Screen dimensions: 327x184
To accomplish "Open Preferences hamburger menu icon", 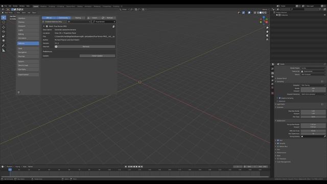I will (x=18, y=92).
